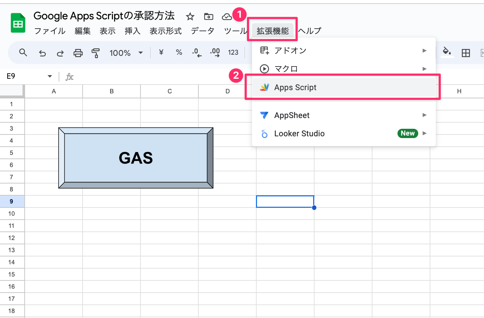Viewport: 484px width, 318px height.
Task: Select the paint format tool
Action: click(95, 53)
